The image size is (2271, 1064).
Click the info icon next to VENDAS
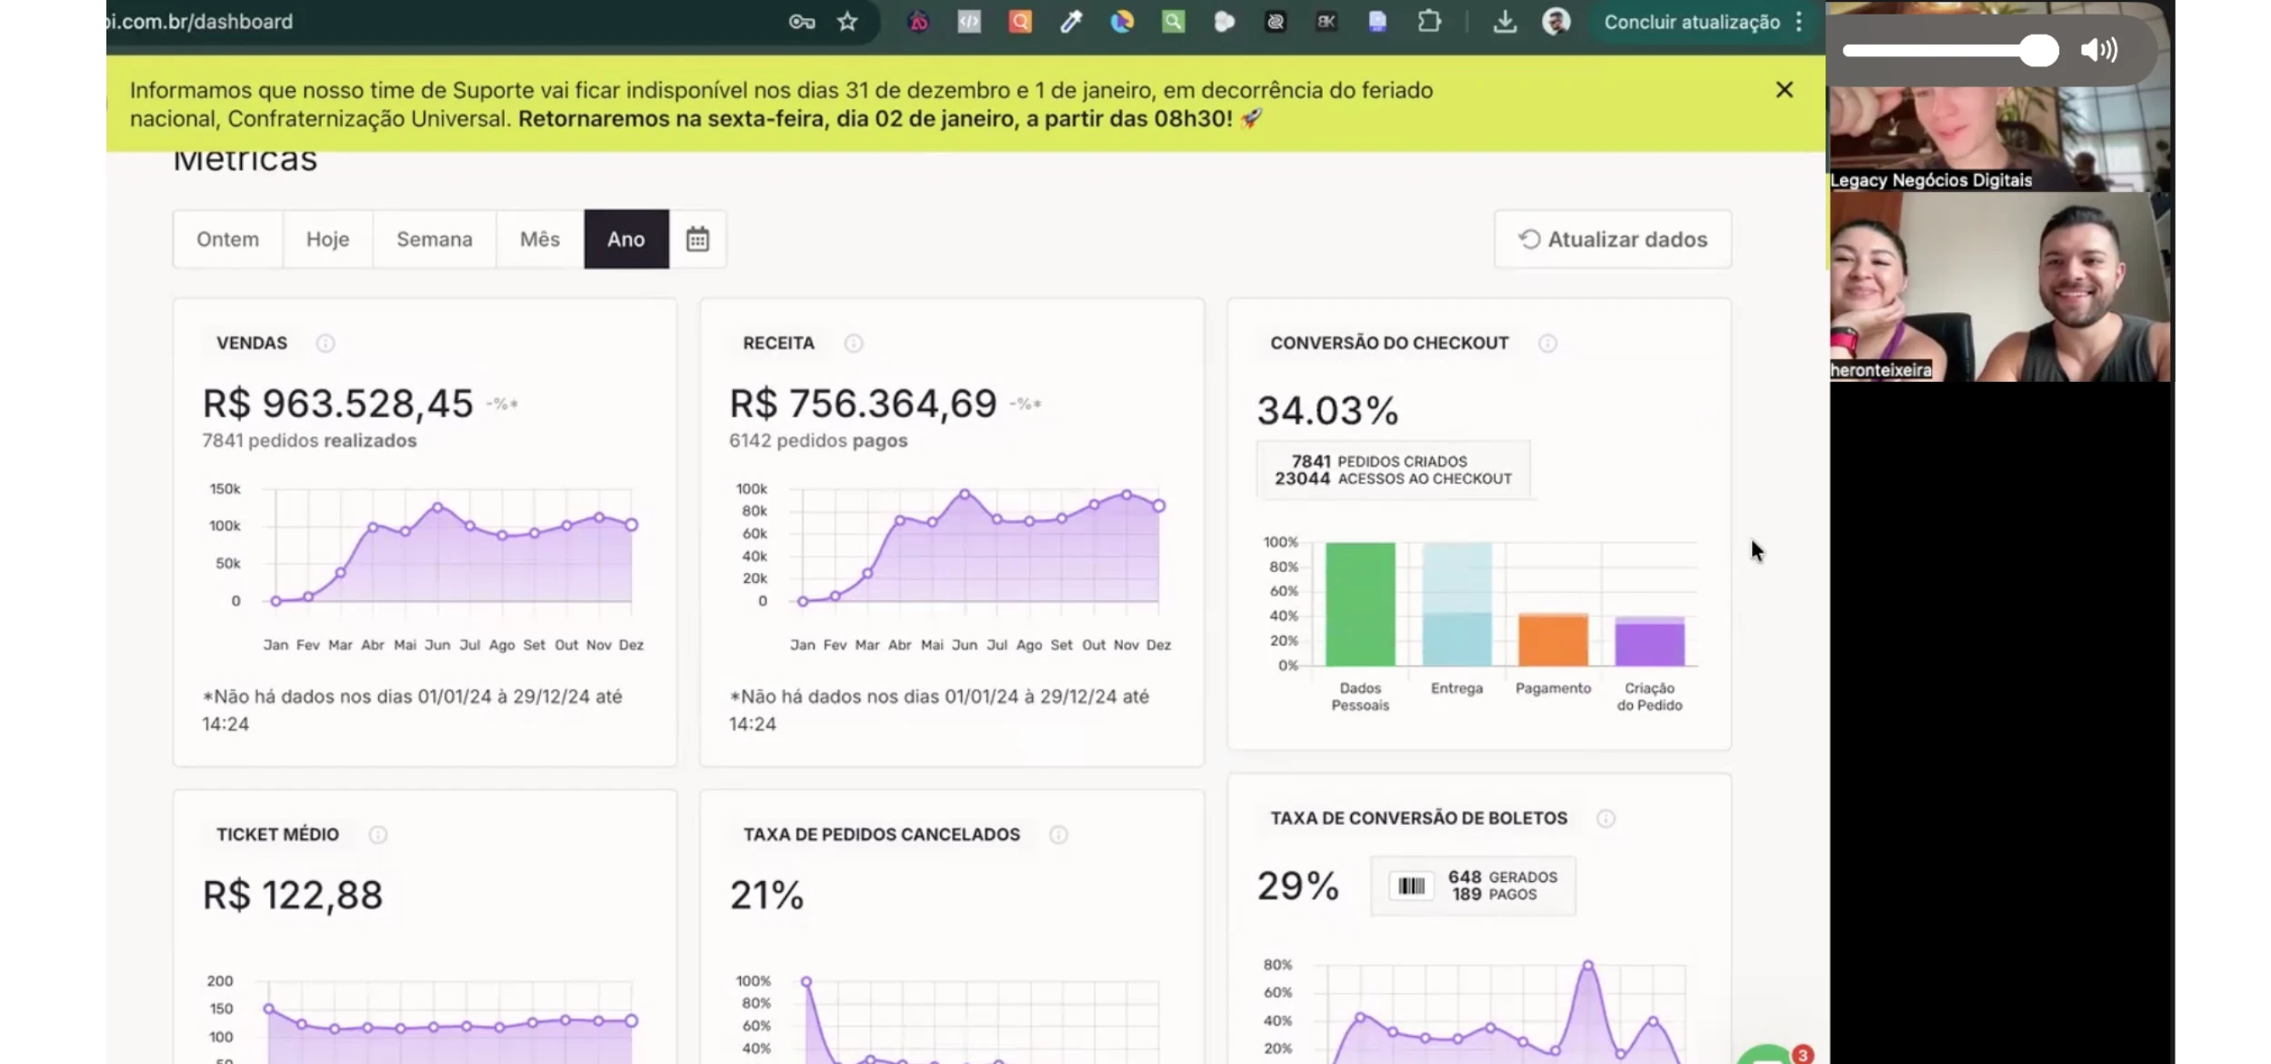(325, 343)
